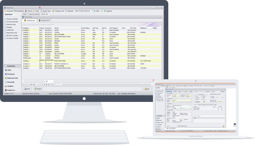Click the Export button
255x145 pixels.
click(38, 89)
